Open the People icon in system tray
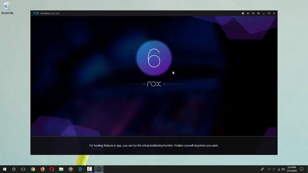The height and width of the screenshot is (173, 308). (x=262, y=169)
